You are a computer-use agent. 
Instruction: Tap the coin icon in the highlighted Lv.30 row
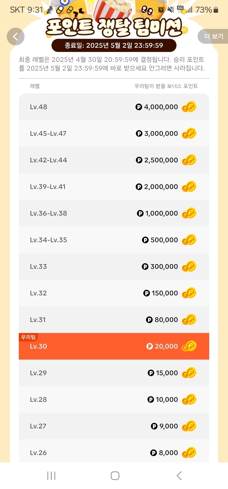coord(189,346)
